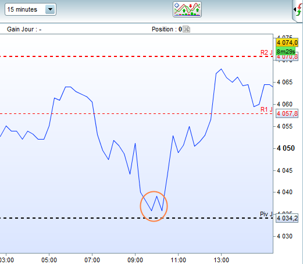Open the trading signals chart icon
The width and height of the screenshot is (303, 264).
[x=187, y=9]
